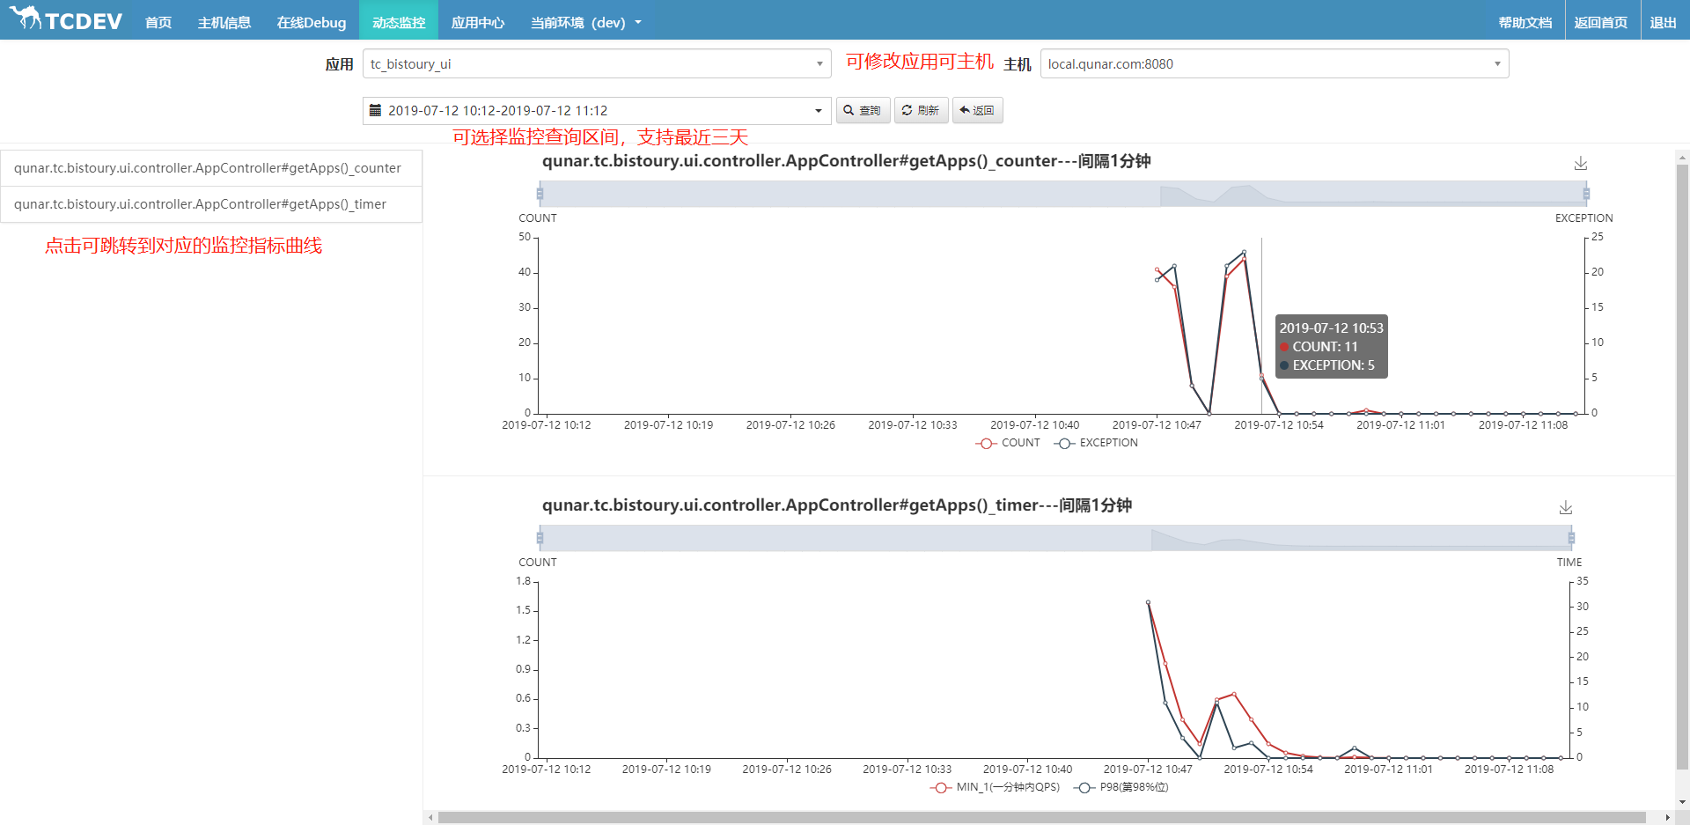Click the horizontal scrollbar left arrow
1690x825 pixels.
(x=430, y=818)
